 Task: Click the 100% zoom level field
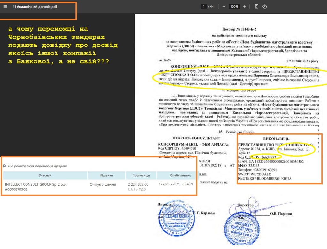[x=234, y=6]
